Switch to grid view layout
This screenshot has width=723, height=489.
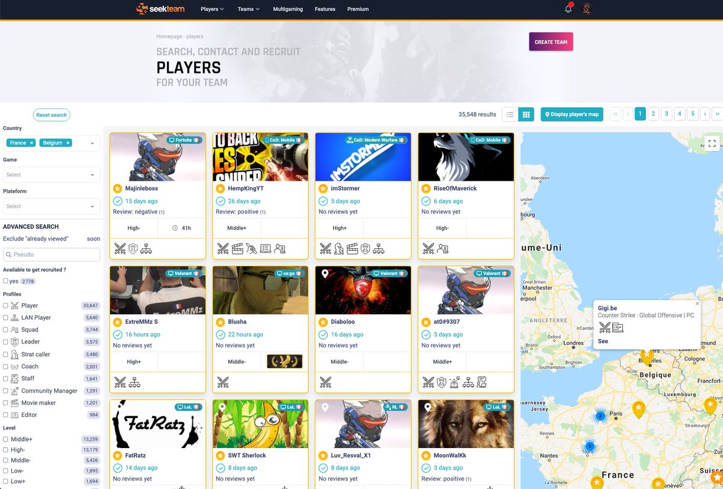pos(525,114)
